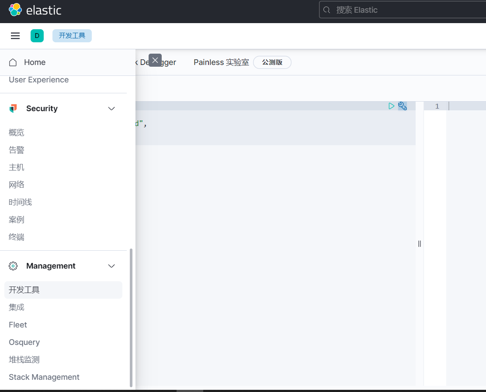Image resolution: width=486 pixels, height=392 pixels.
Task: Click the search magnifier icon
Action: 326,10
